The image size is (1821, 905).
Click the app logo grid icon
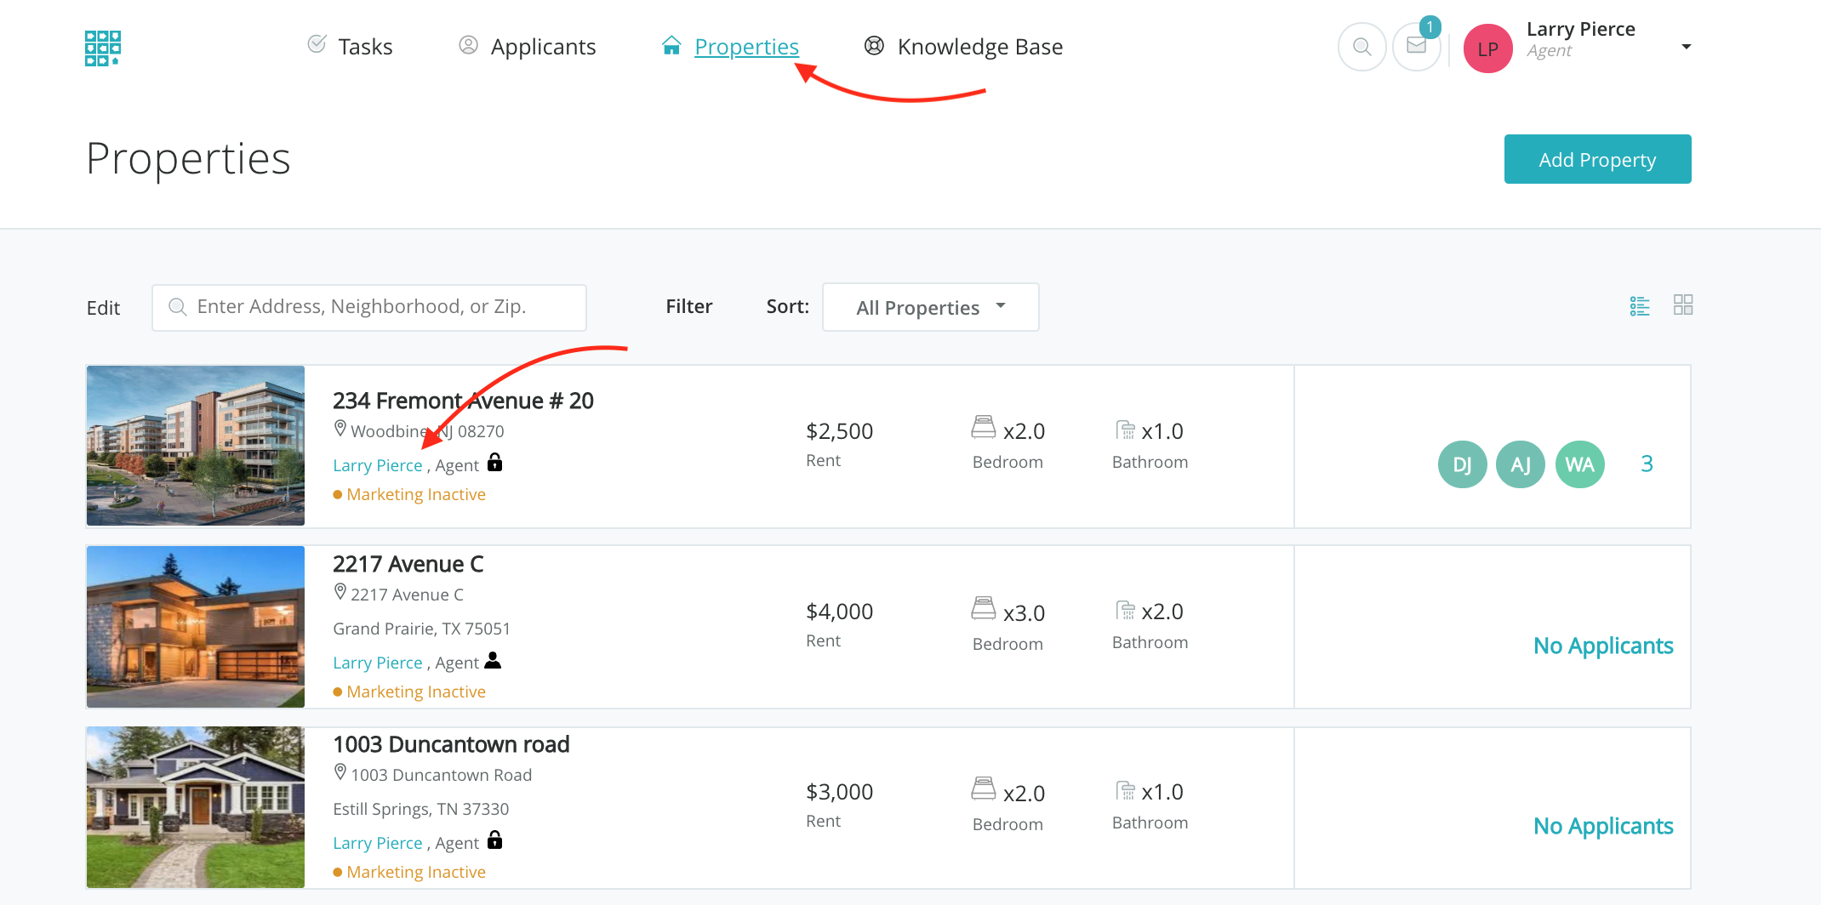(103, 48)
